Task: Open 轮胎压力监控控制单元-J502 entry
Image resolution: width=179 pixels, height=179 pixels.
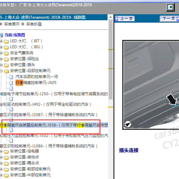Action: pos(54,136)
